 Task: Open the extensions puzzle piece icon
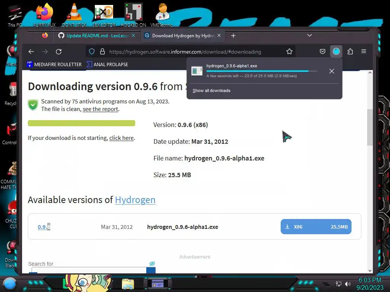point(350,51)
